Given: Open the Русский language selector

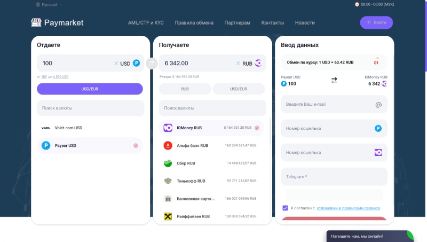Looking at the screenshot, I should (49, 5).
